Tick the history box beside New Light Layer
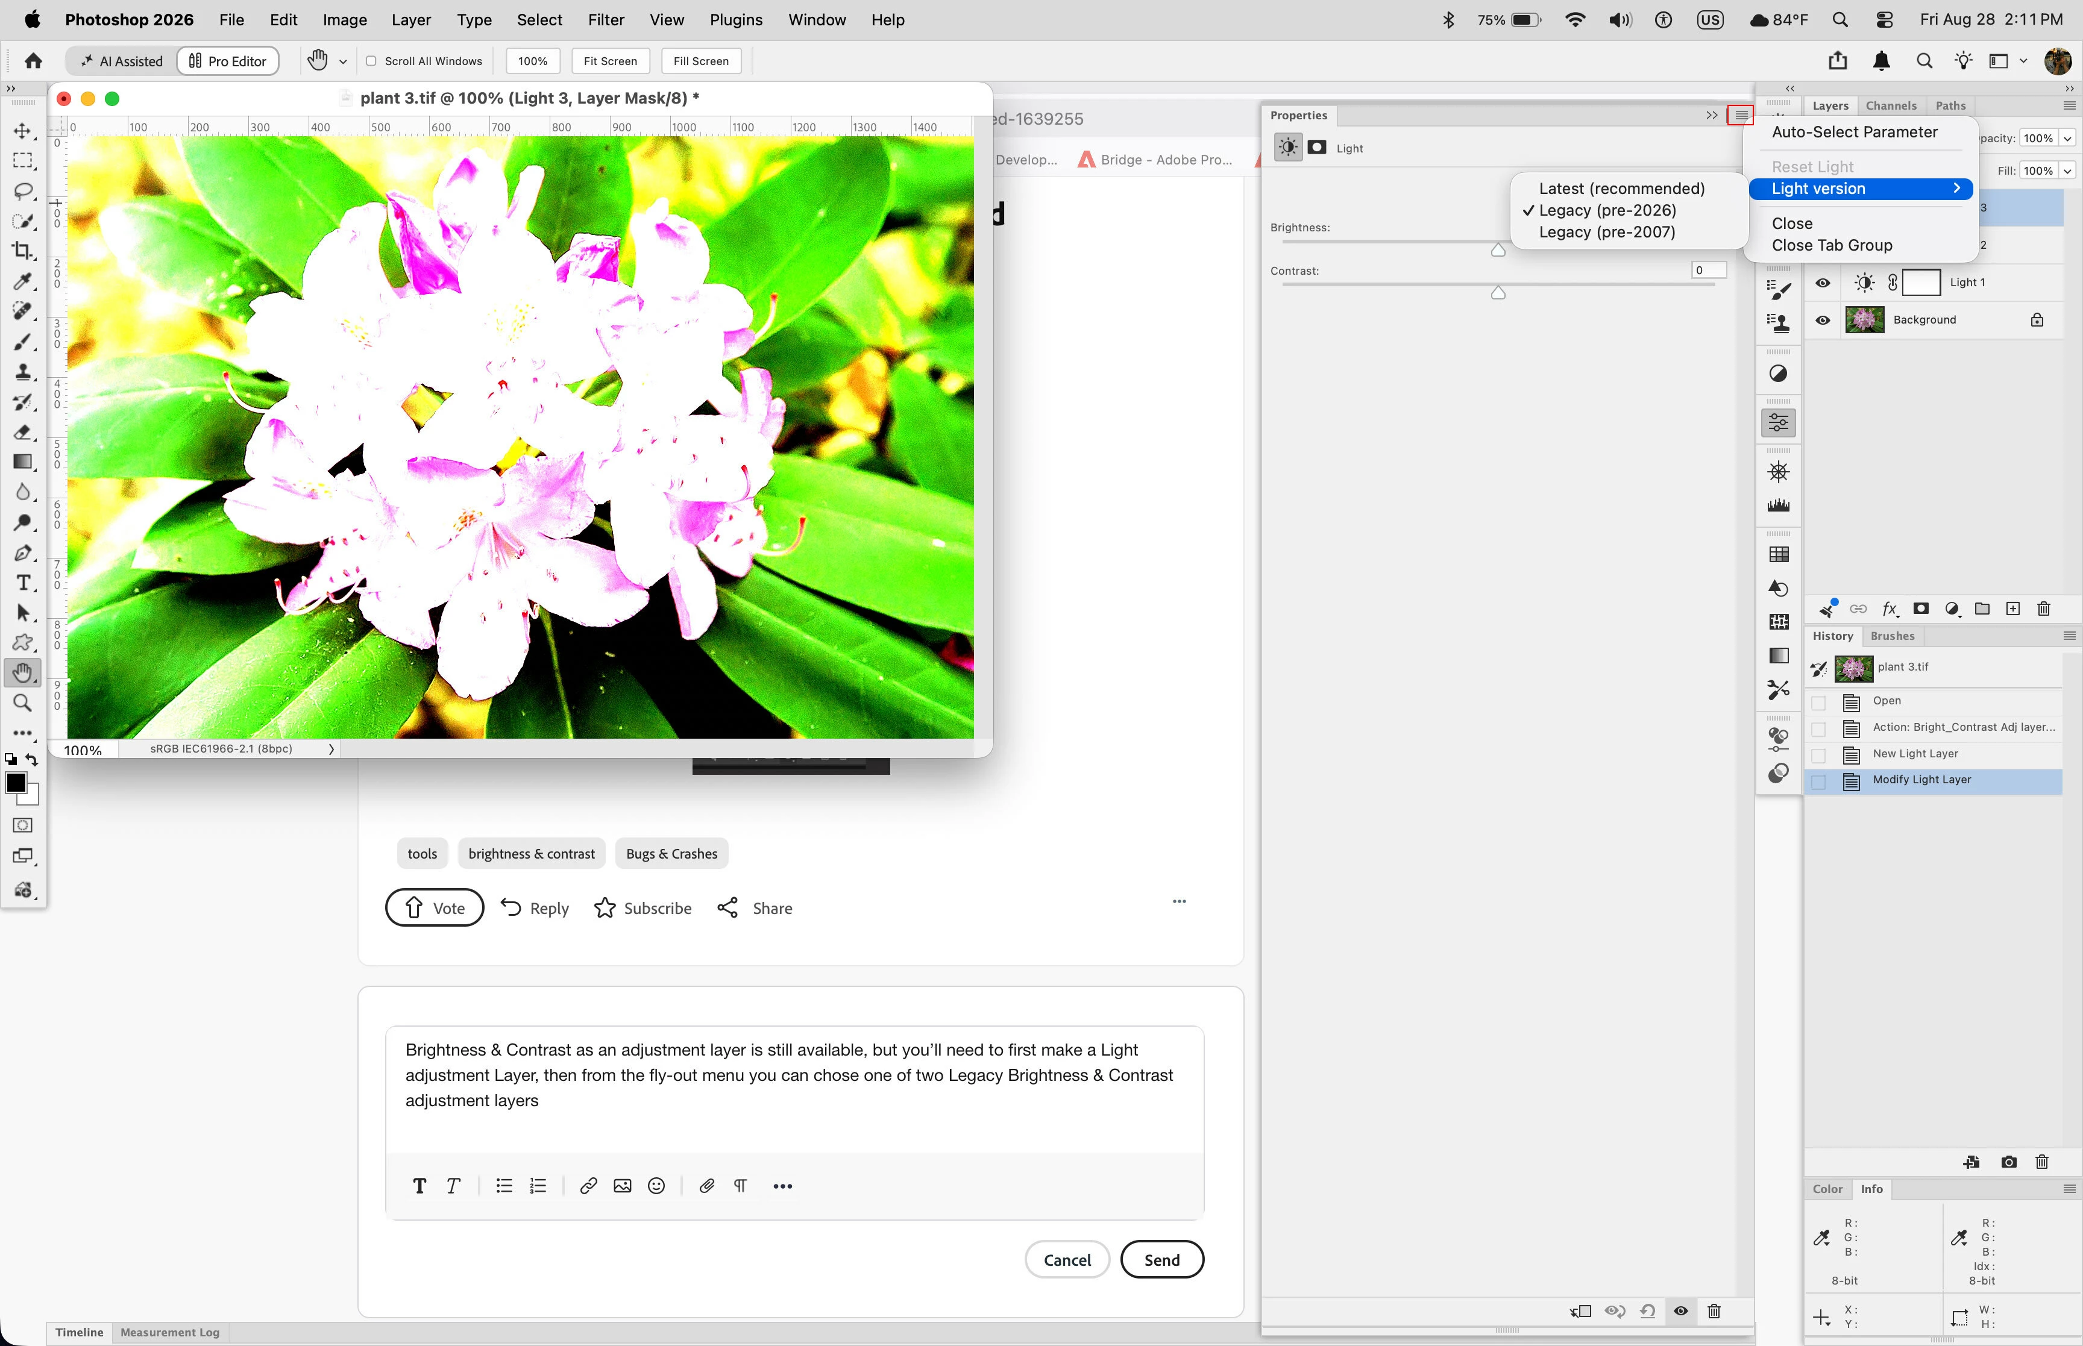This screenshot has width=2083, height=1346. tap(1819, 755)
